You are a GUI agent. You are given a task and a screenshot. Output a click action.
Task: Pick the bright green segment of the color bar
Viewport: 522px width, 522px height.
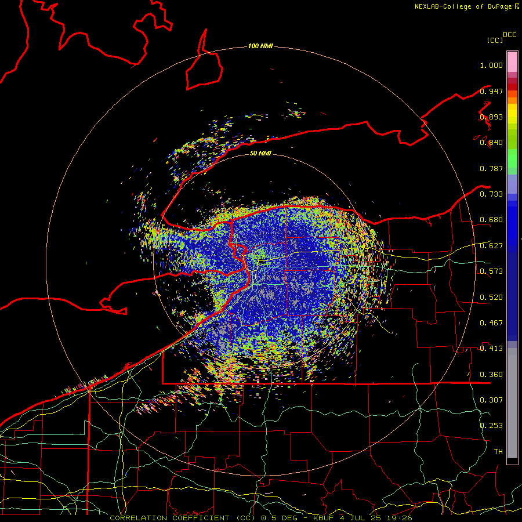click(x=512, y=158)
